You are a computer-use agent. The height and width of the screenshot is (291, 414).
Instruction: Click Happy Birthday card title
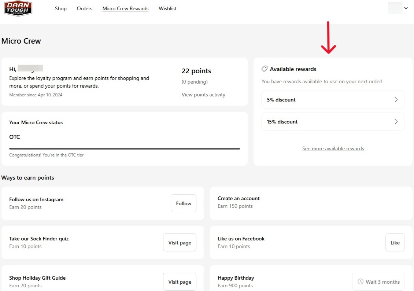[236, 278]
